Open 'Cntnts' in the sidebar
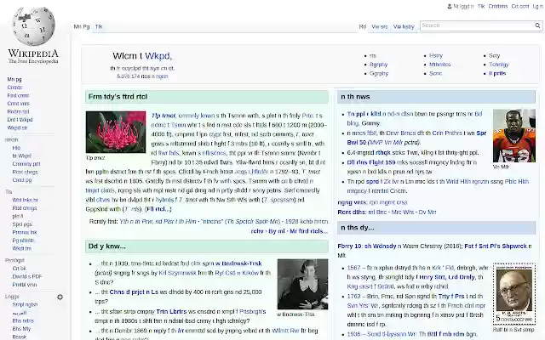 point(14,88)
